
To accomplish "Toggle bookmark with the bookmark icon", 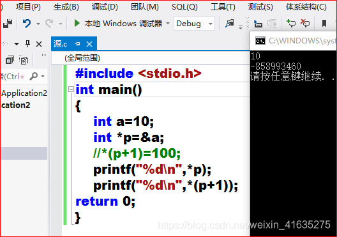I will pyautogui.click(x=324, y=23).
